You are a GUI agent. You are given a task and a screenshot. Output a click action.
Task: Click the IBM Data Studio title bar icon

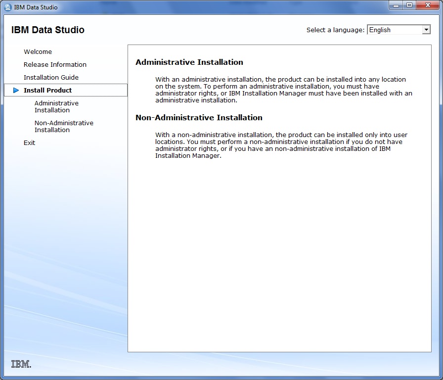(x=7, y=7)
